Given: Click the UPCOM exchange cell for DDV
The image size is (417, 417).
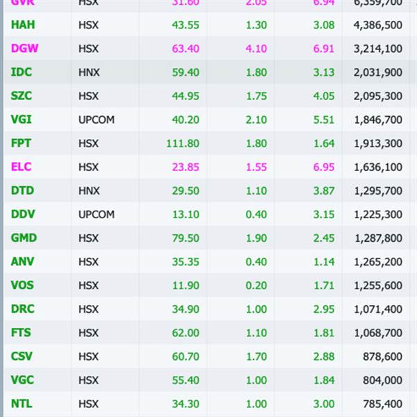Looking at the screenshot, I should click(97, 214).
